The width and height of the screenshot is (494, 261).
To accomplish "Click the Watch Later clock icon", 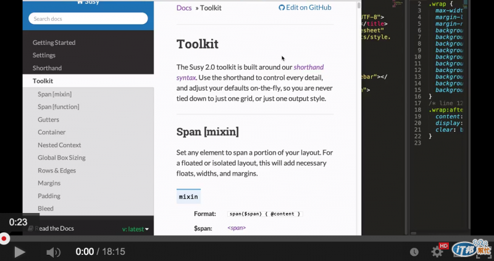I will coord(414,252).
